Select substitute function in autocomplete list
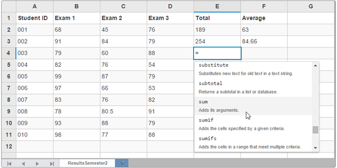The width and height of the screenshot is (337, 168). pos(253,69)
